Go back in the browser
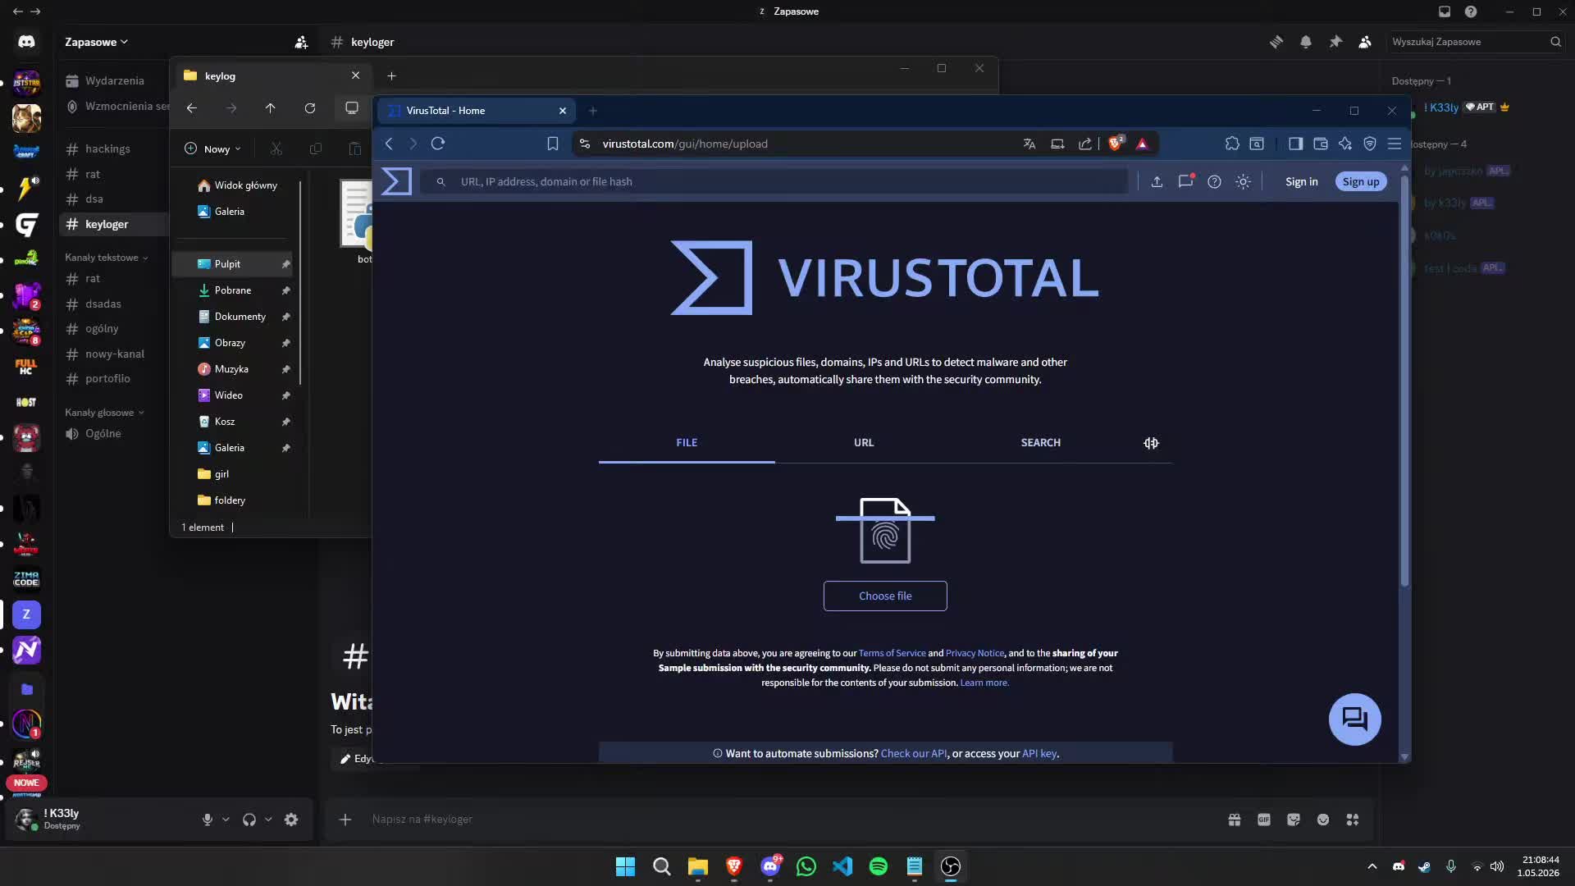 389,144
